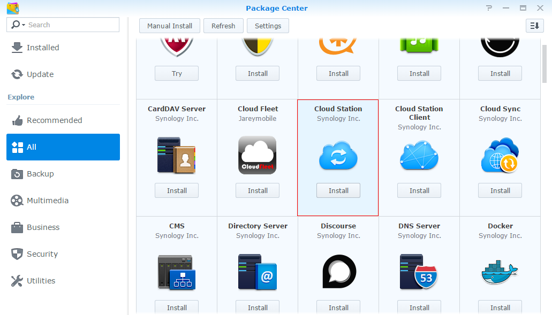Open search options dropdown by magnifier

click(x=18, y=25)
